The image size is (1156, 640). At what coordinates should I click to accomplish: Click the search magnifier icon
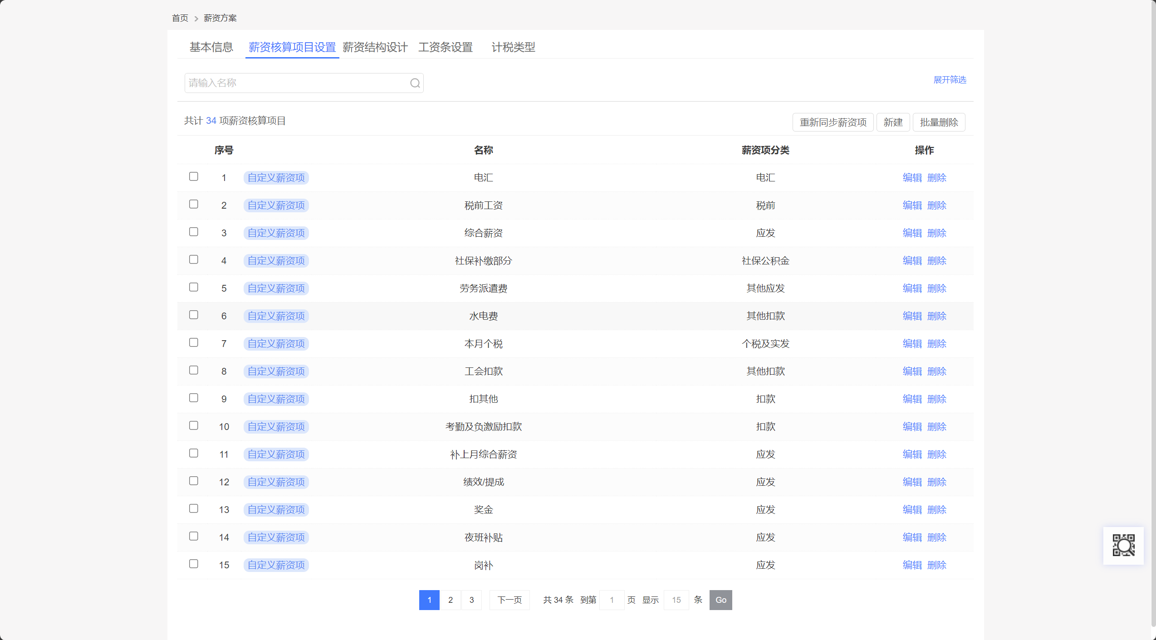(415, 83)
